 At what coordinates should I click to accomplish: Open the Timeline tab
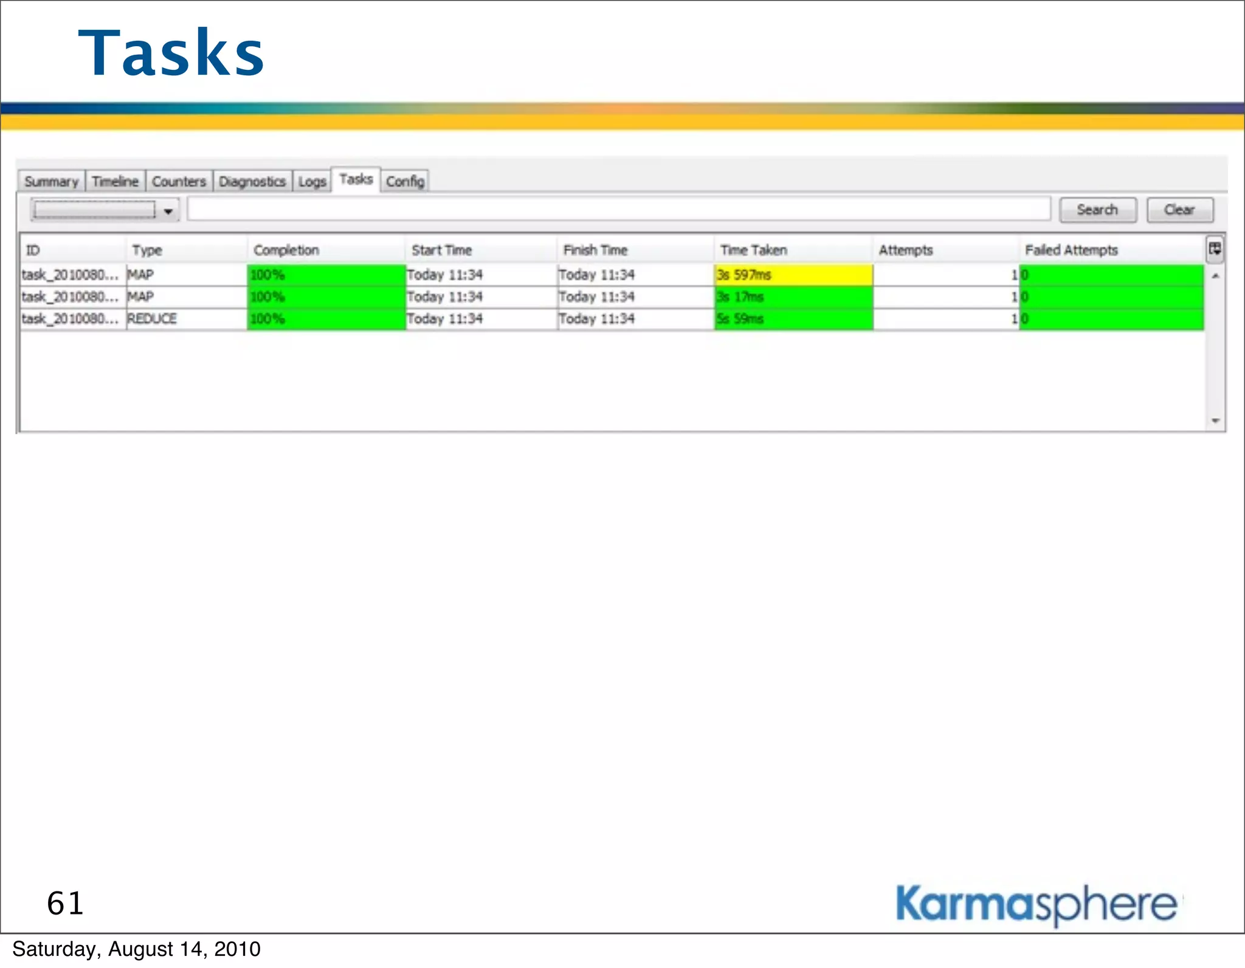click(115, 182)
